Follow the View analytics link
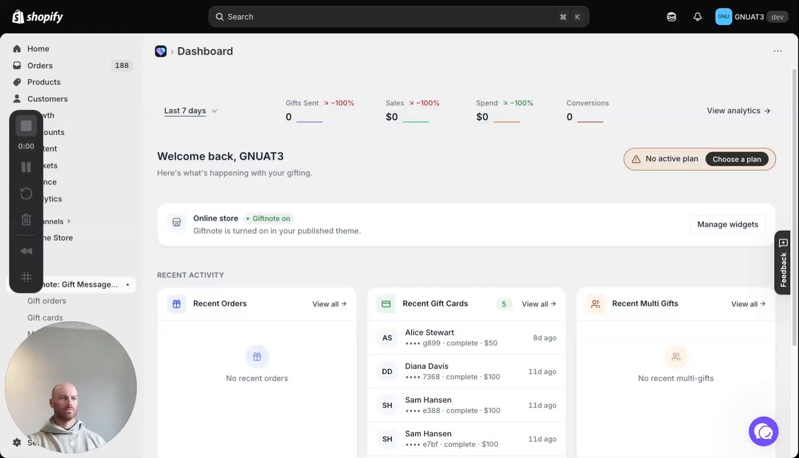 739,111
